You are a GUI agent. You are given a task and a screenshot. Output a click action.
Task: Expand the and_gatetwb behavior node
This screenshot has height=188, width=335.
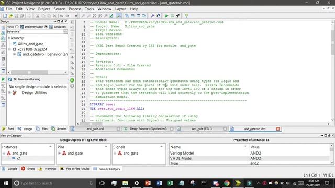tap(14, 54)
